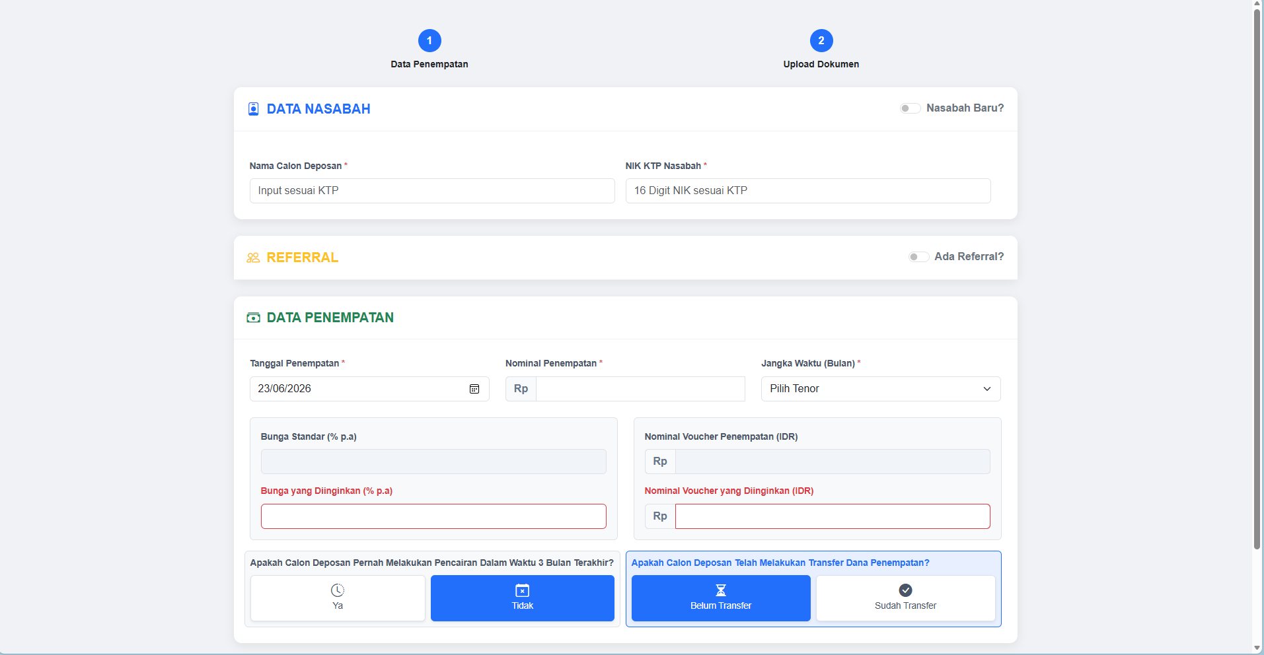Click the Rp prefix of Nominal Penempatan
Image resolution: width=1264 pixels, height=655 pixels.
click(521, 389)
